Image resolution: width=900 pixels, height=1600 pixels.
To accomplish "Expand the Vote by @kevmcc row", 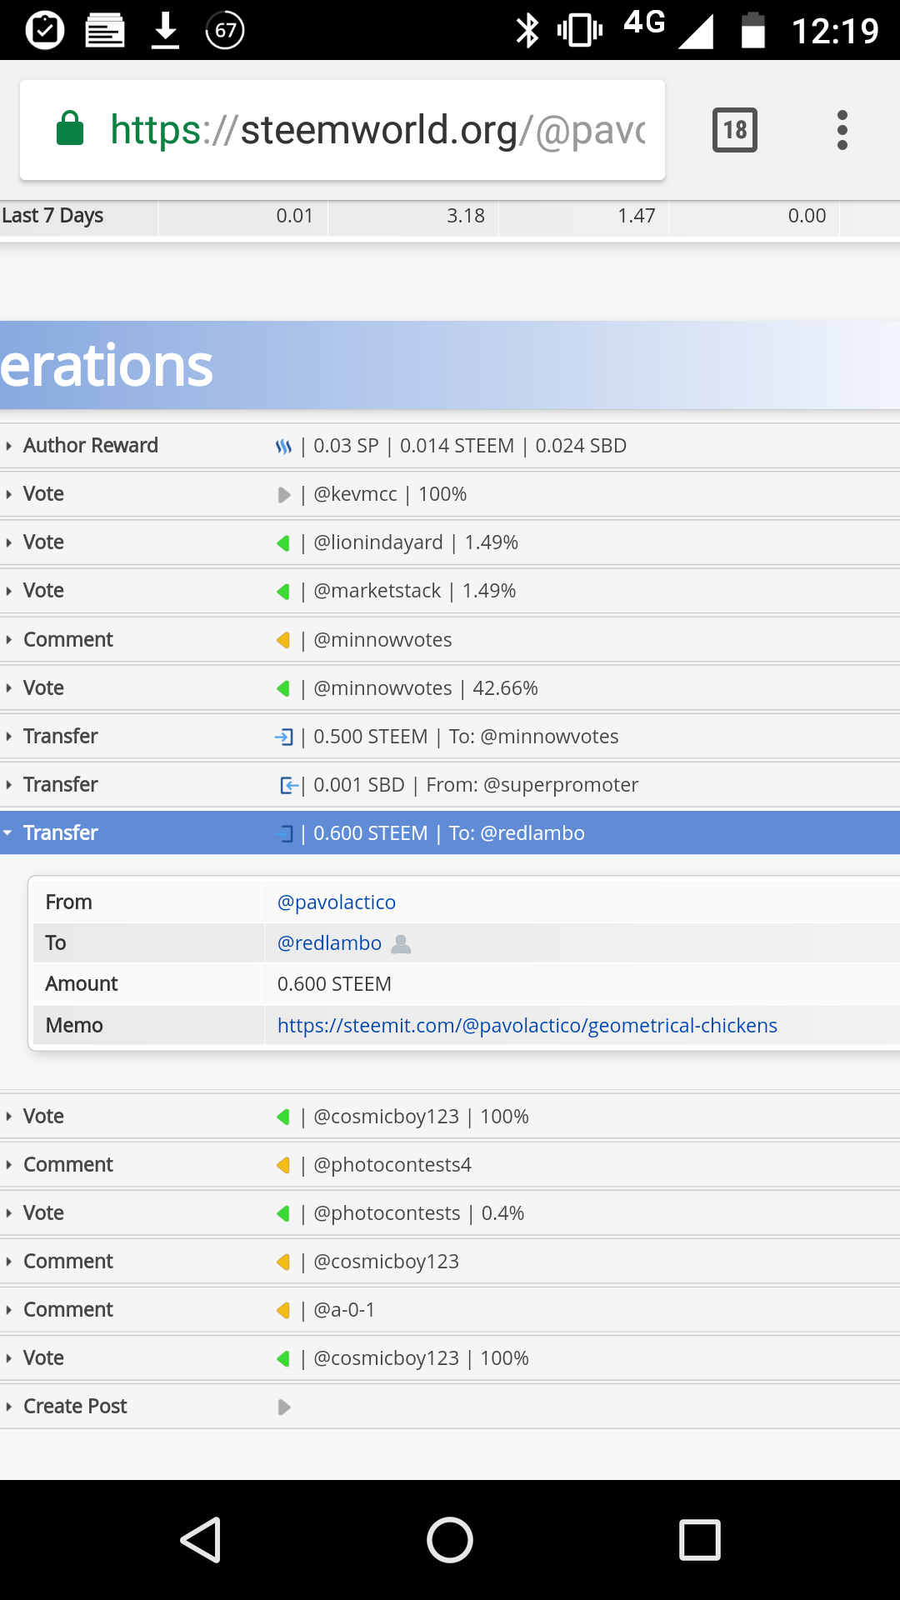I will [43, 494].
